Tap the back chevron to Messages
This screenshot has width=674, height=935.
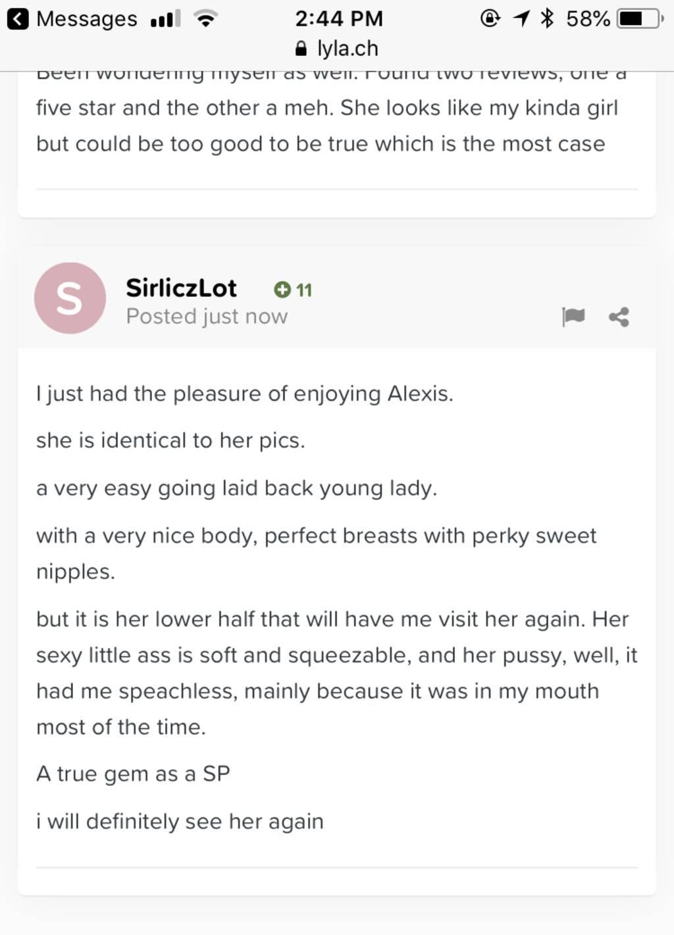coord(18,19)
